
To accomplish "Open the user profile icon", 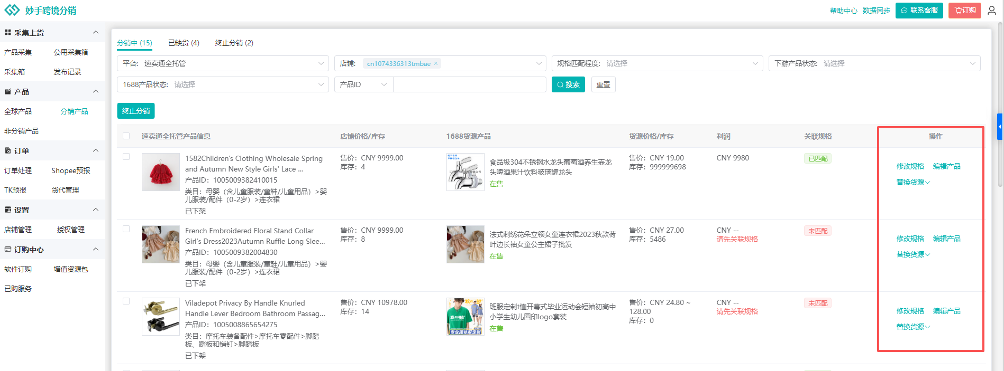I will pyautogui.click(x=992, y=11).
